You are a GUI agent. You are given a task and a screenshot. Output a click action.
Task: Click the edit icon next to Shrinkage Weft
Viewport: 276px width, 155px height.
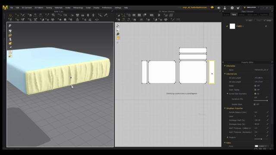coord(267,120)
